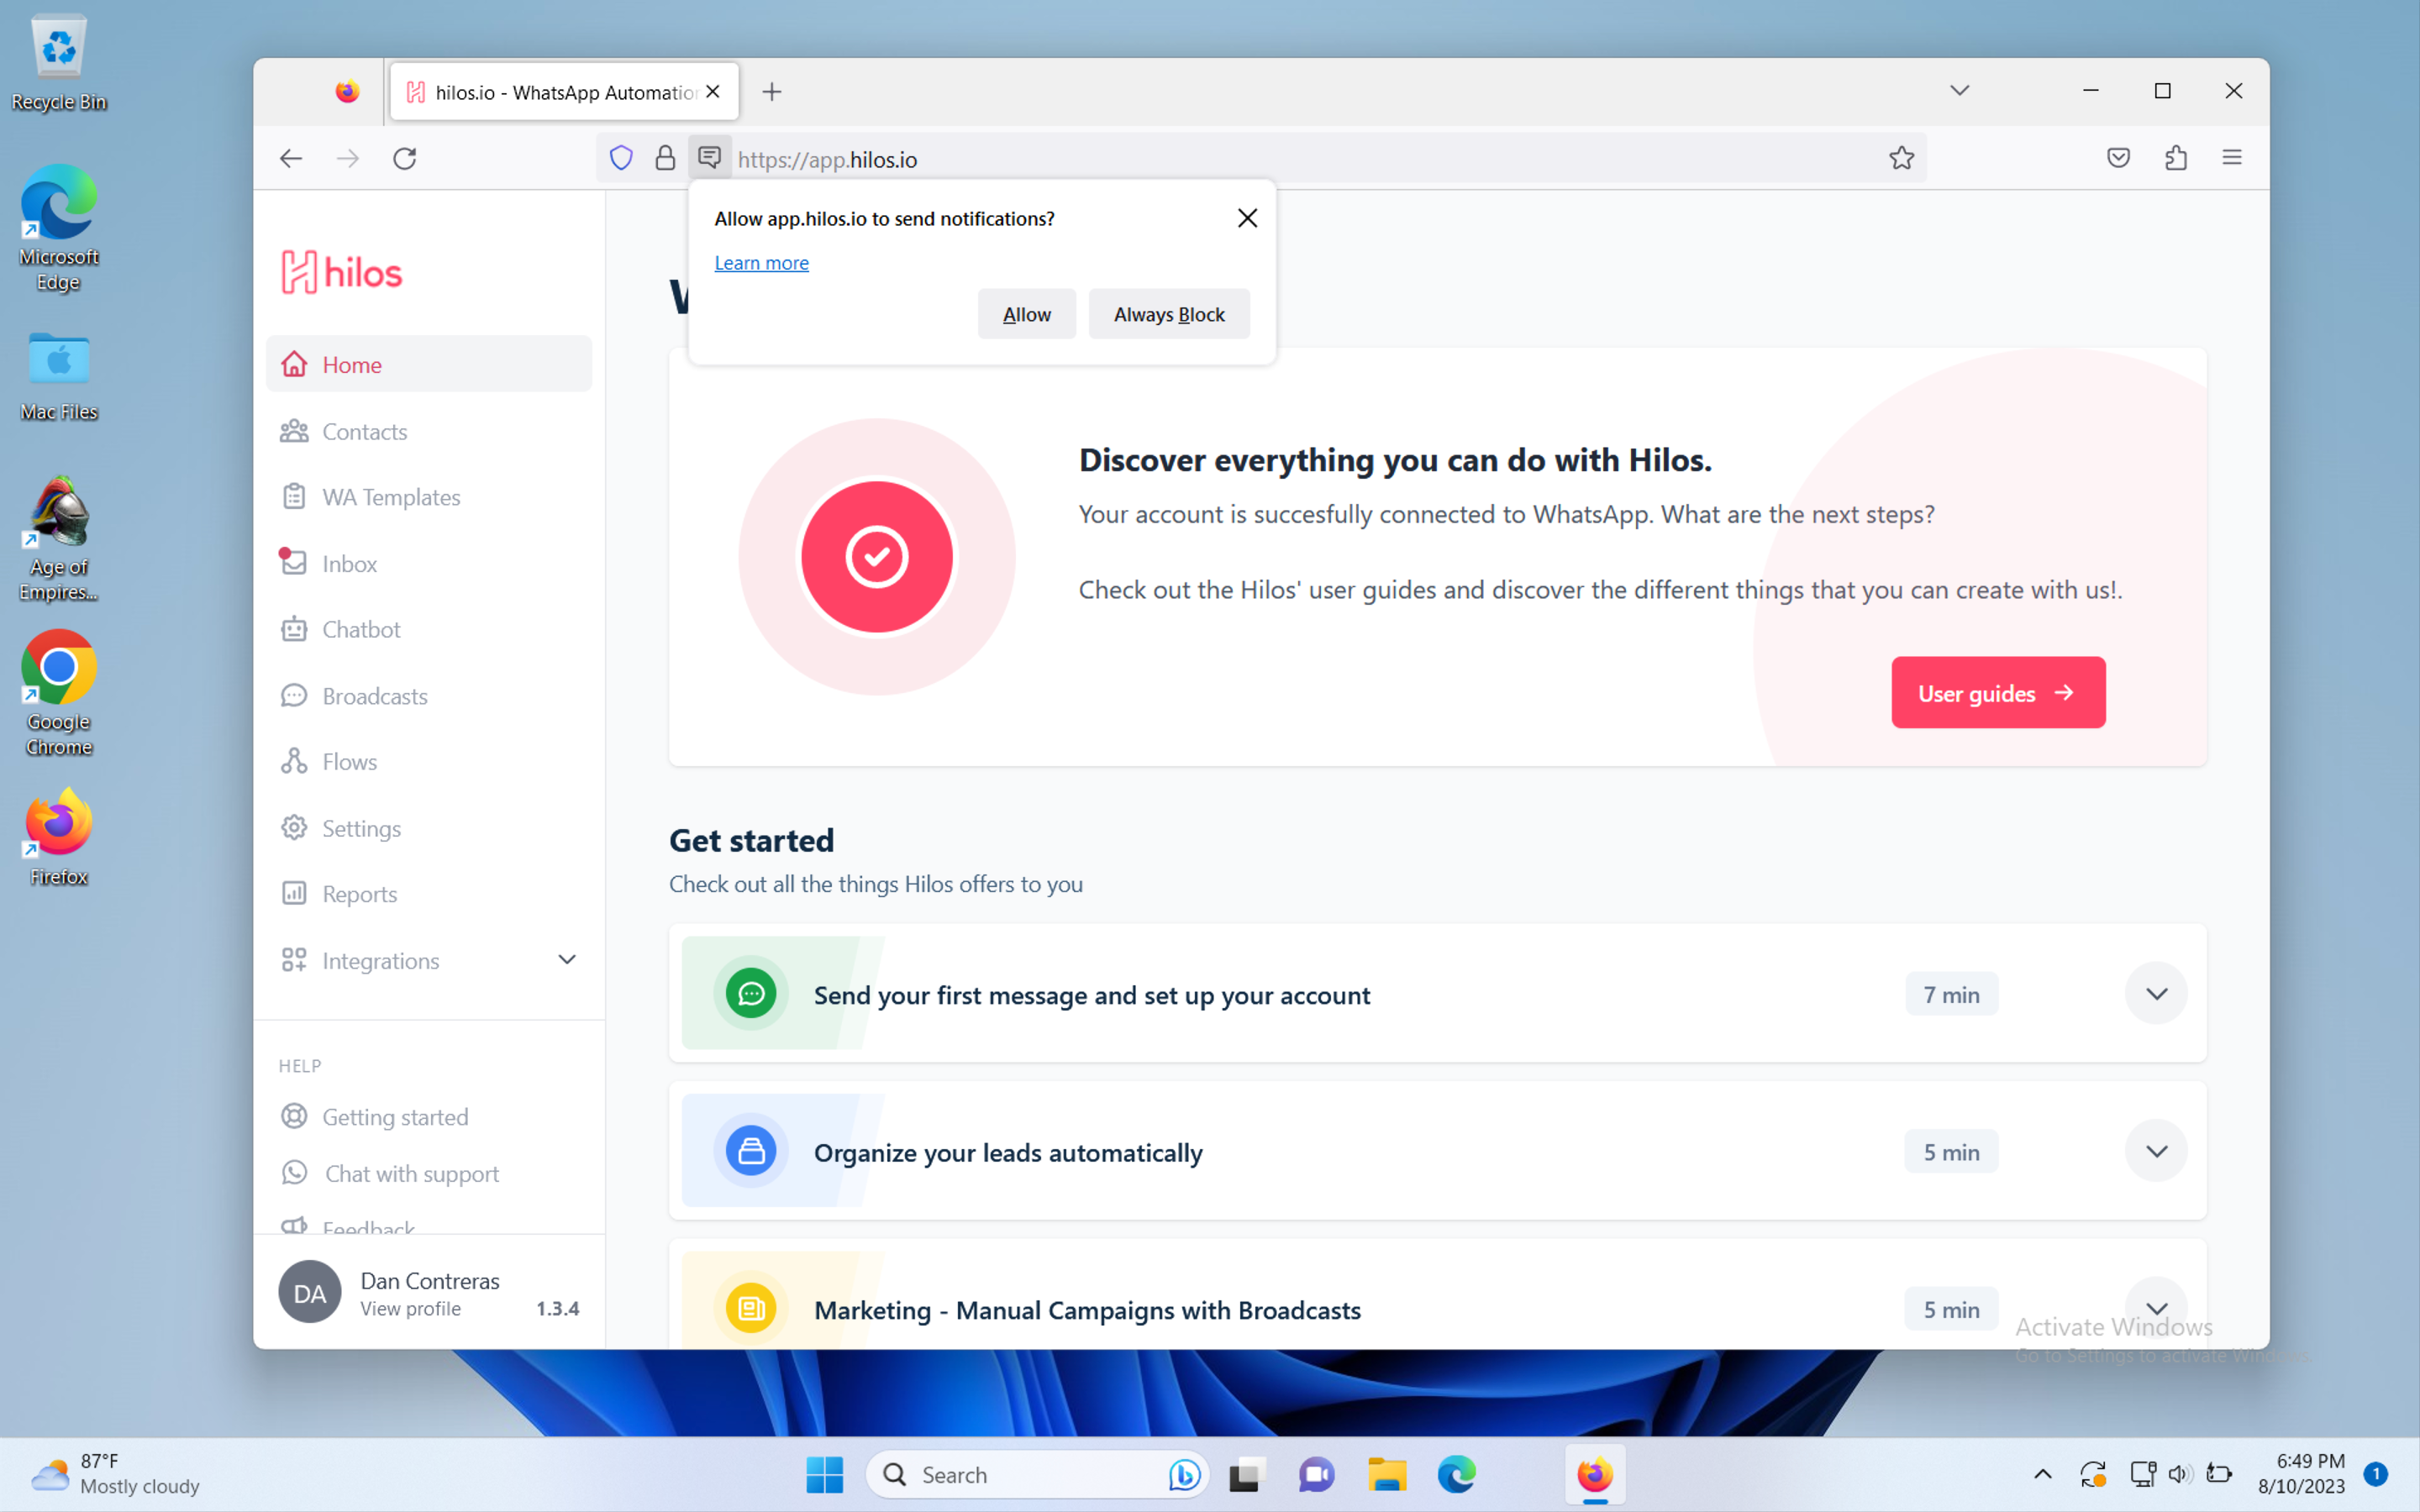Screen dimensions: 2420x1512
Task: Open Firefox extensions puzzle icon
Action: (2176, 157)
